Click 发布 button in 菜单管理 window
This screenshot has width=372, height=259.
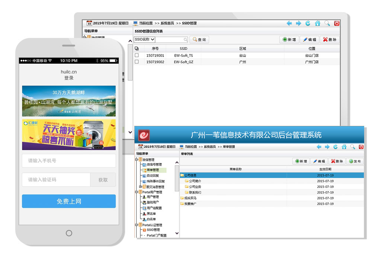355,161
